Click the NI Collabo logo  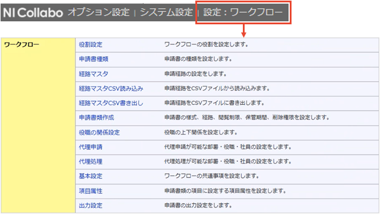tap(33, 12)
